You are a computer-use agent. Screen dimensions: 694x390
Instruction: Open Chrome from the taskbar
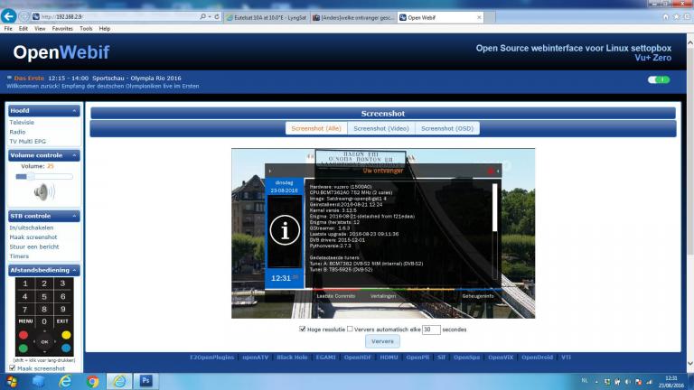[x=93, y=380]
